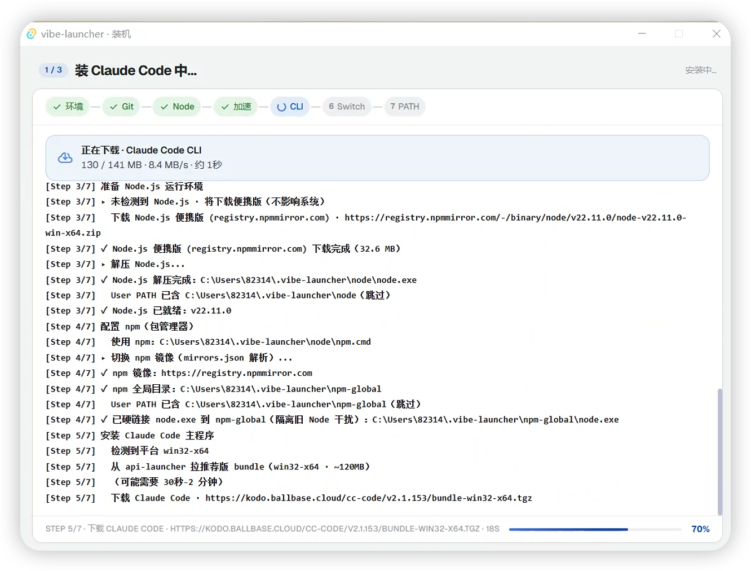The height and width of the screenshot is (571, 751).
Task: Click the 70% download progress bar
Action: click(x=595, y=529)
